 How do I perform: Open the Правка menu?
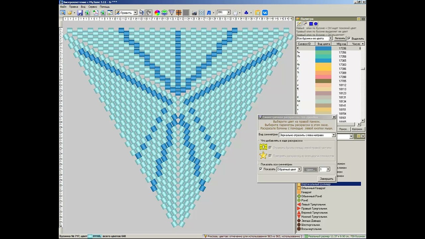(x=74, y=7)
